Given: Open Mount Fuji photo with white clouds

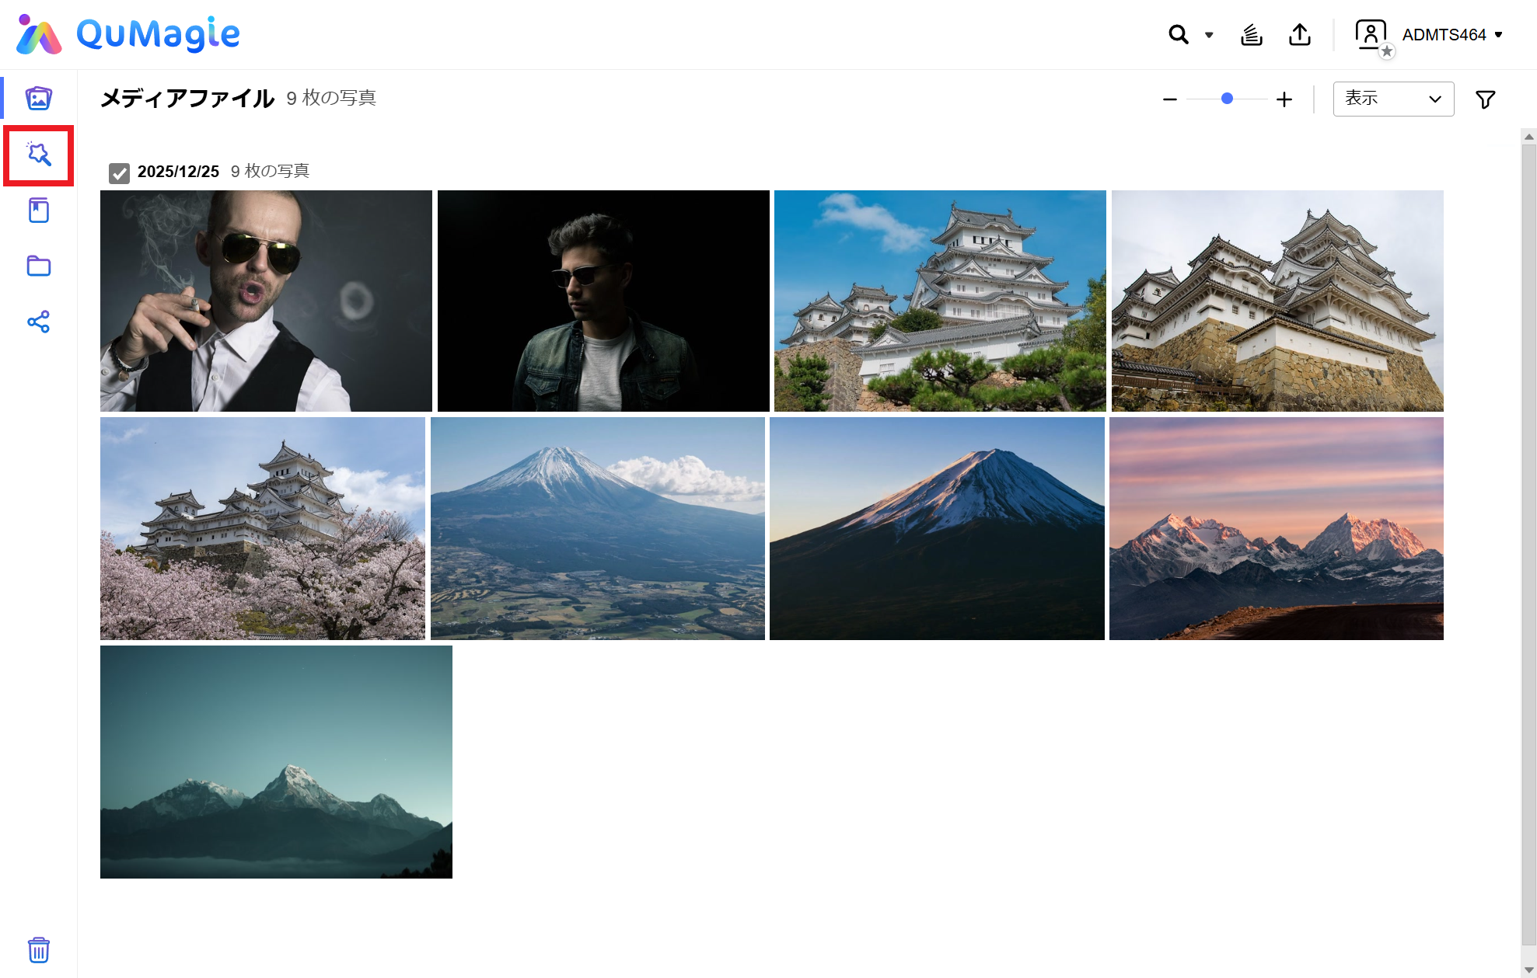Looking at the screenshot, I should (x=598, y=528).
